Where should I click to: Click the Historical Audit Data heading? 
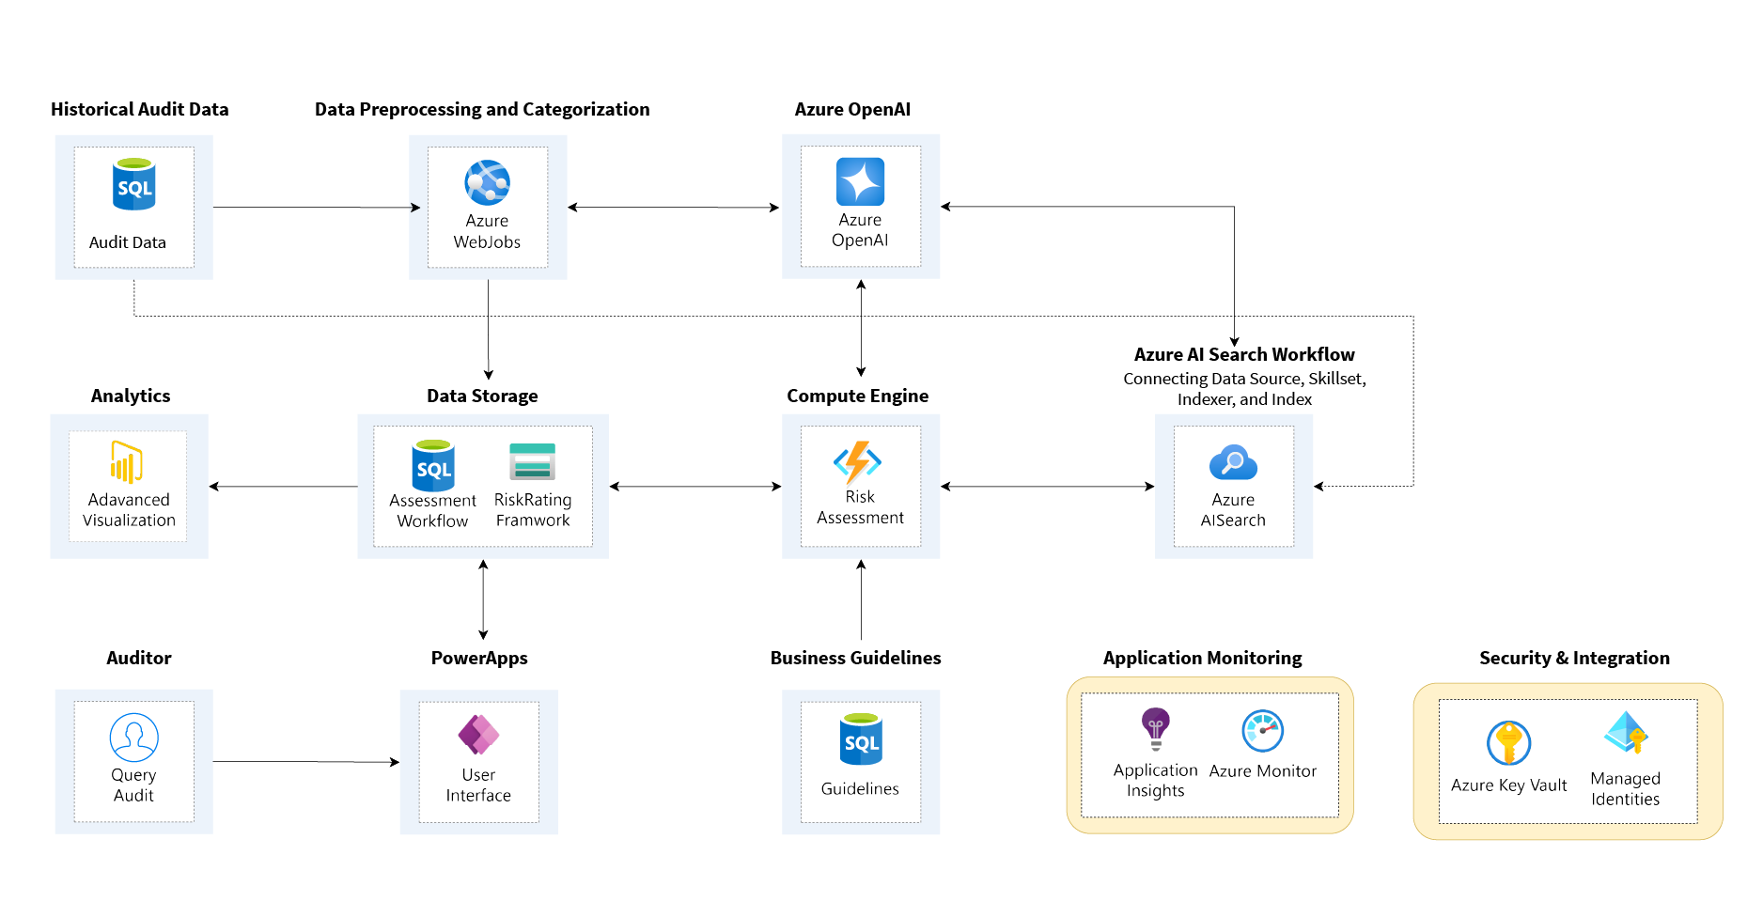(x=139, y=109)
